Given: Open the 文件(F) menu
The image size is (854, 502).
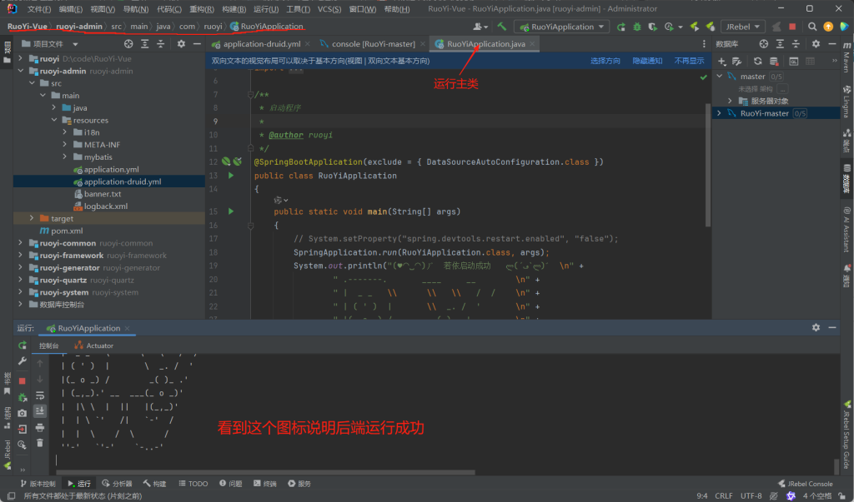Looking at the screenshot, I should (x=38, y=8).
